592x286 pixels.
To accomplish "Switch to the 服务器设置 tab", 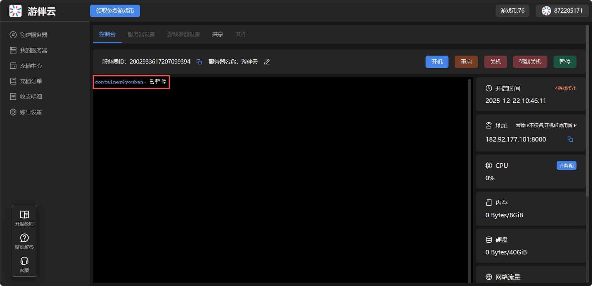I will 141,34.
